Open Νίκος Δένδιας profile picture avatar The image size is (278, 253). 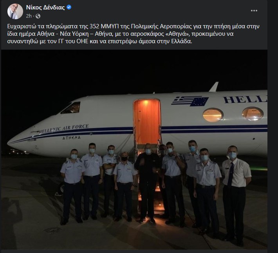coord(15,12)
